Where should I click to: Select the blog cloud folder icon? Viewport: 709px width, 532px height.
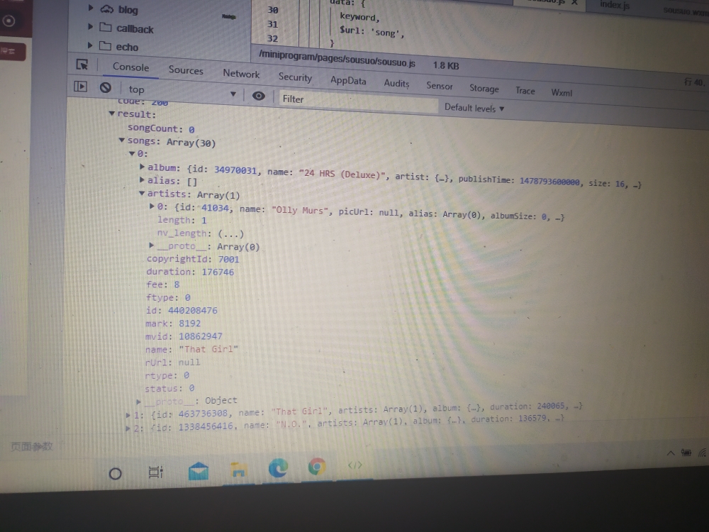click(x=107, y=9)
